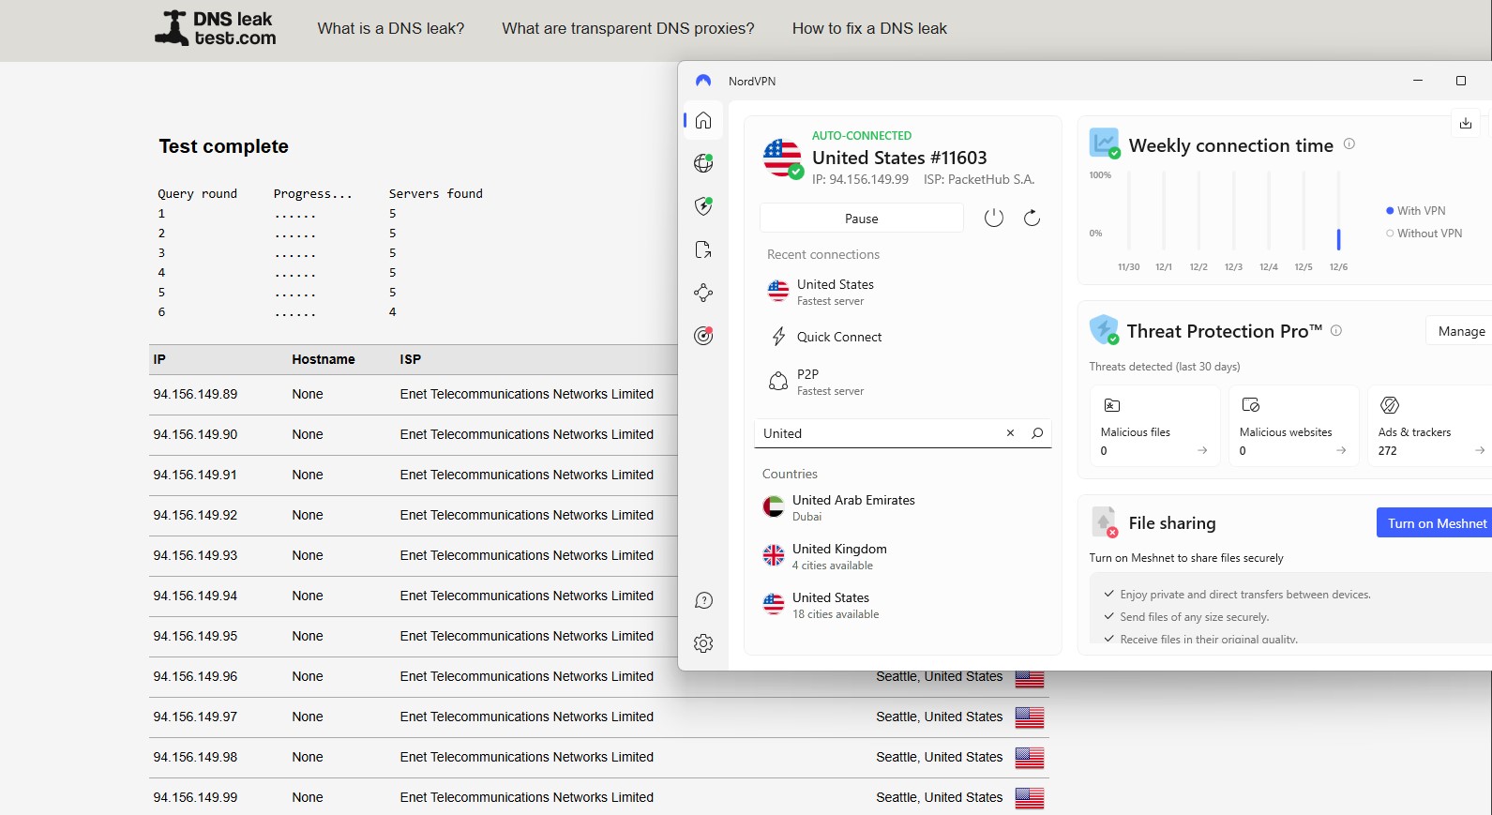Open Malicious files card
Screen dimensions: 1492x815
1154,426
